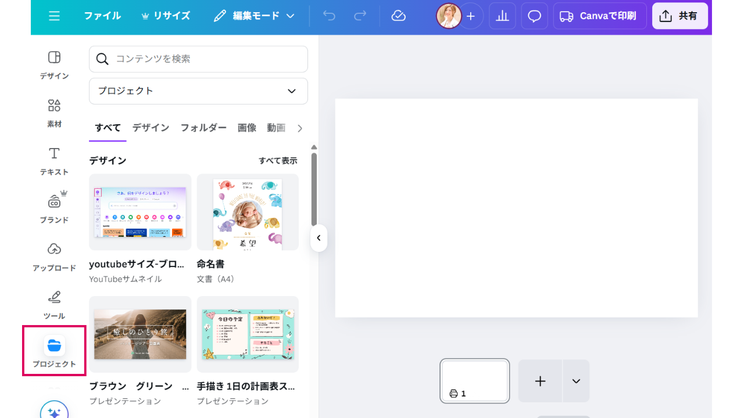
Task: Open the hamburger main menu
Action: tap(54, 16)
